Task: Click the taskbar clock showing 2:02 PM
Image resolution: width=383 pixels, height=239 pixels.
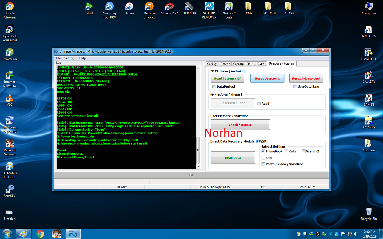Action: pos(370,234)
